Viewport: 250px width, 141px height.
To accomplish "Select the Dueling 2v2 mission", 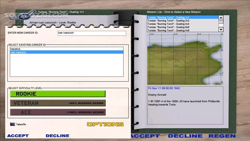I will tap(182, 20).
